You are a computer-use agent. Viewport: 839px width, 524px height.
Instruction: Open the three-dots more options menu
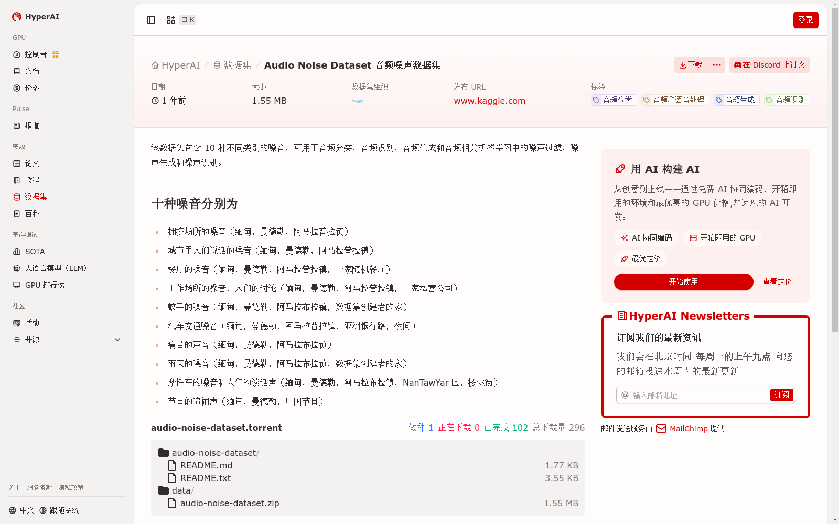(717, 65)
